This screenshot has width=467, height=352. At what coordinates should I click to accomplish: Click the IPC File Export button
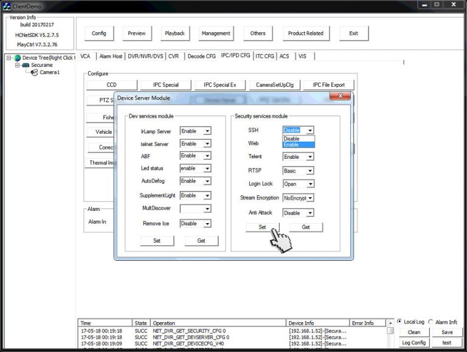tap(329, 85)
